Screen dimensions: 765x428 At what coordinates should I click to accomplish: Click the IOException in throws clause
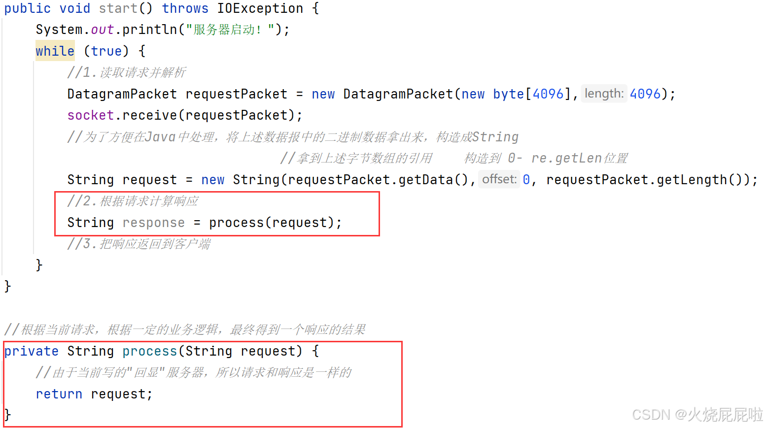coord(260,8)
